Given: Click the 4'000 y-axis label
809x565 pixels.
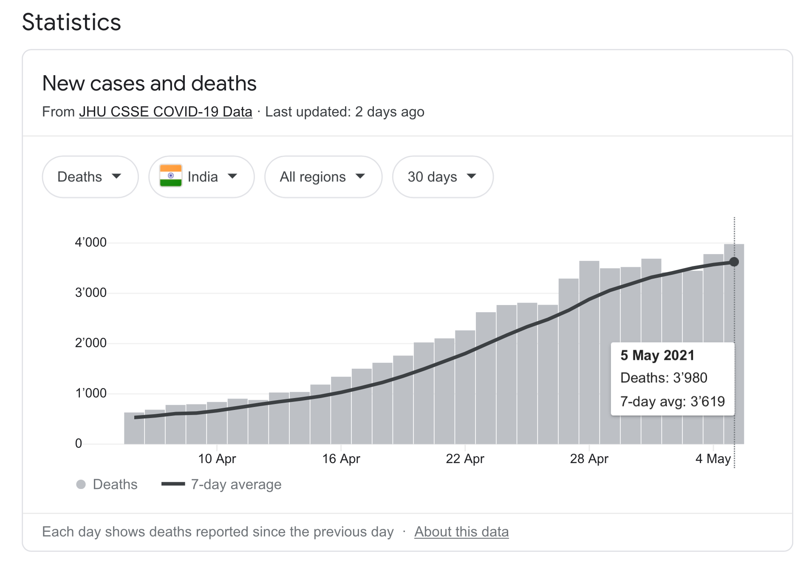Looking at the screenshot, I should click(x=91, y=243).
